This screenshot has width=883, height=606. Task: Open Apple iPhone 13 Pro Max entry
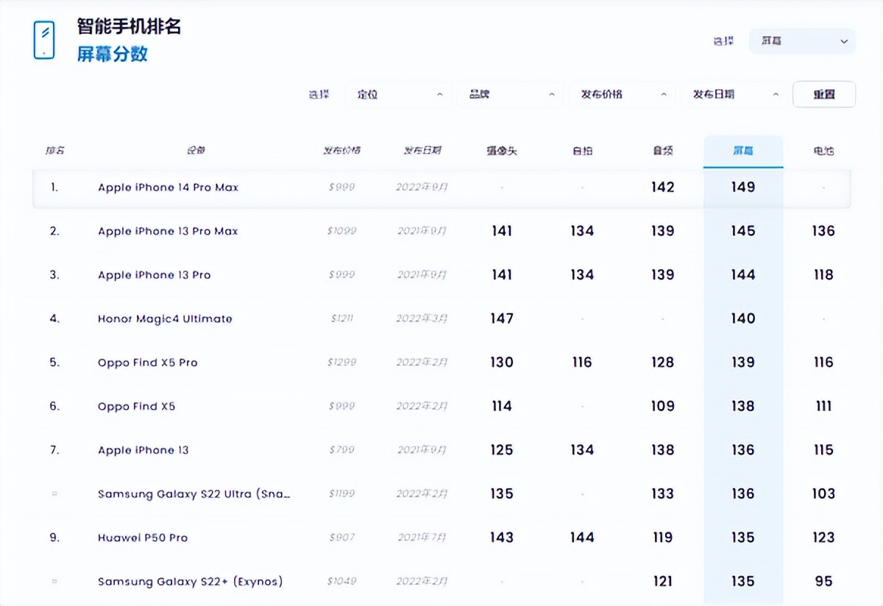[x=168, y=231]
